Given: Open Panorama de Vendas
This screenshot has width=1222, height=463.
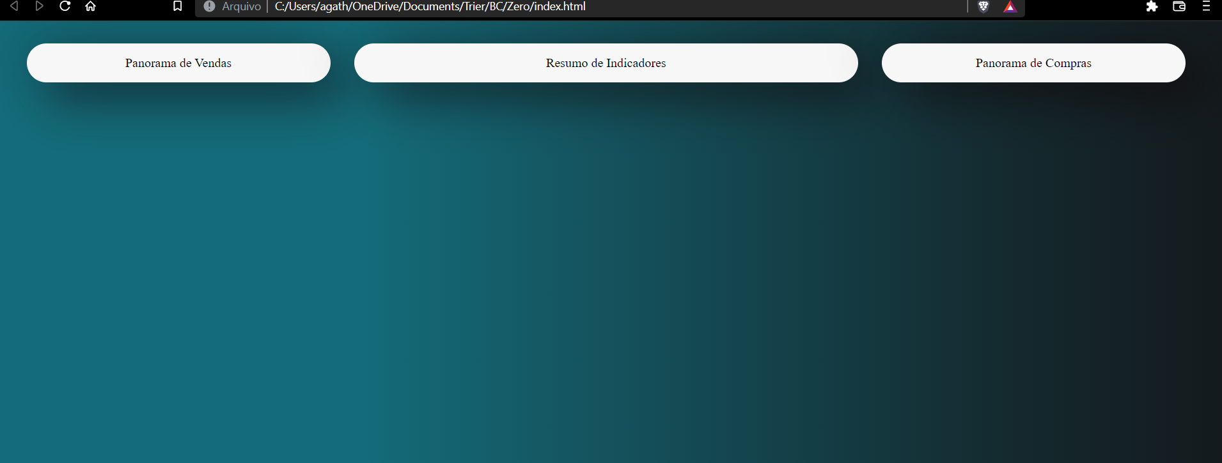Looking at the screenshot, I should coord(178,63).
